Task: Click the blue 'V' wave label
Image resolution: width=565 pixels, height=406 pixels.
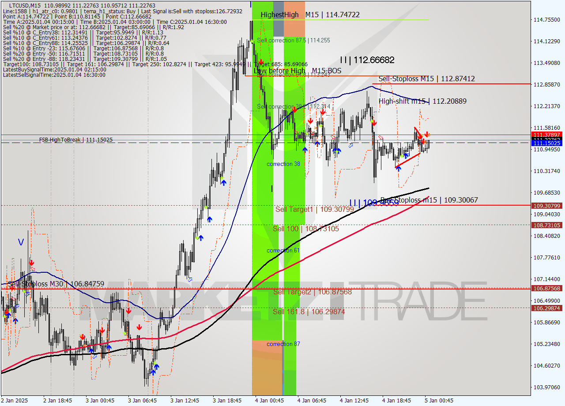Action: [x=21, y=242]
